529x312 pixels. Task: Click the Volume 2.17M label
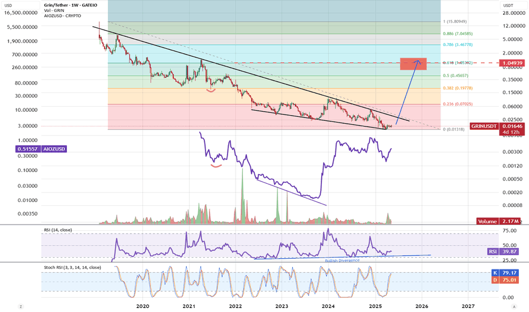498,221
